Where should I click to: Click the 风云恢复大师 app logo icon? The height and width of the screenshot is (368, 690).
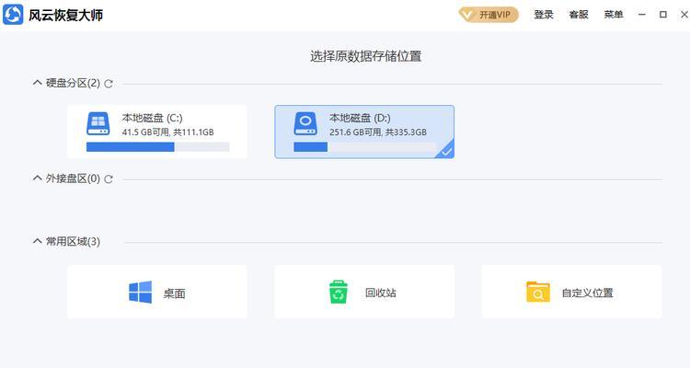(13, 15)
